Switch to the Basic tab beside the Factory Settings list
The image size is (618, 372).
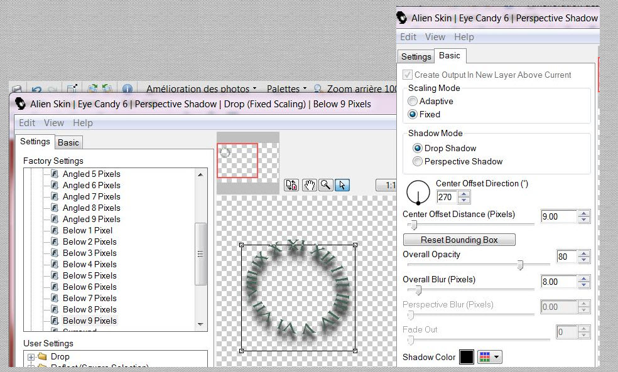tap(68, 142)
